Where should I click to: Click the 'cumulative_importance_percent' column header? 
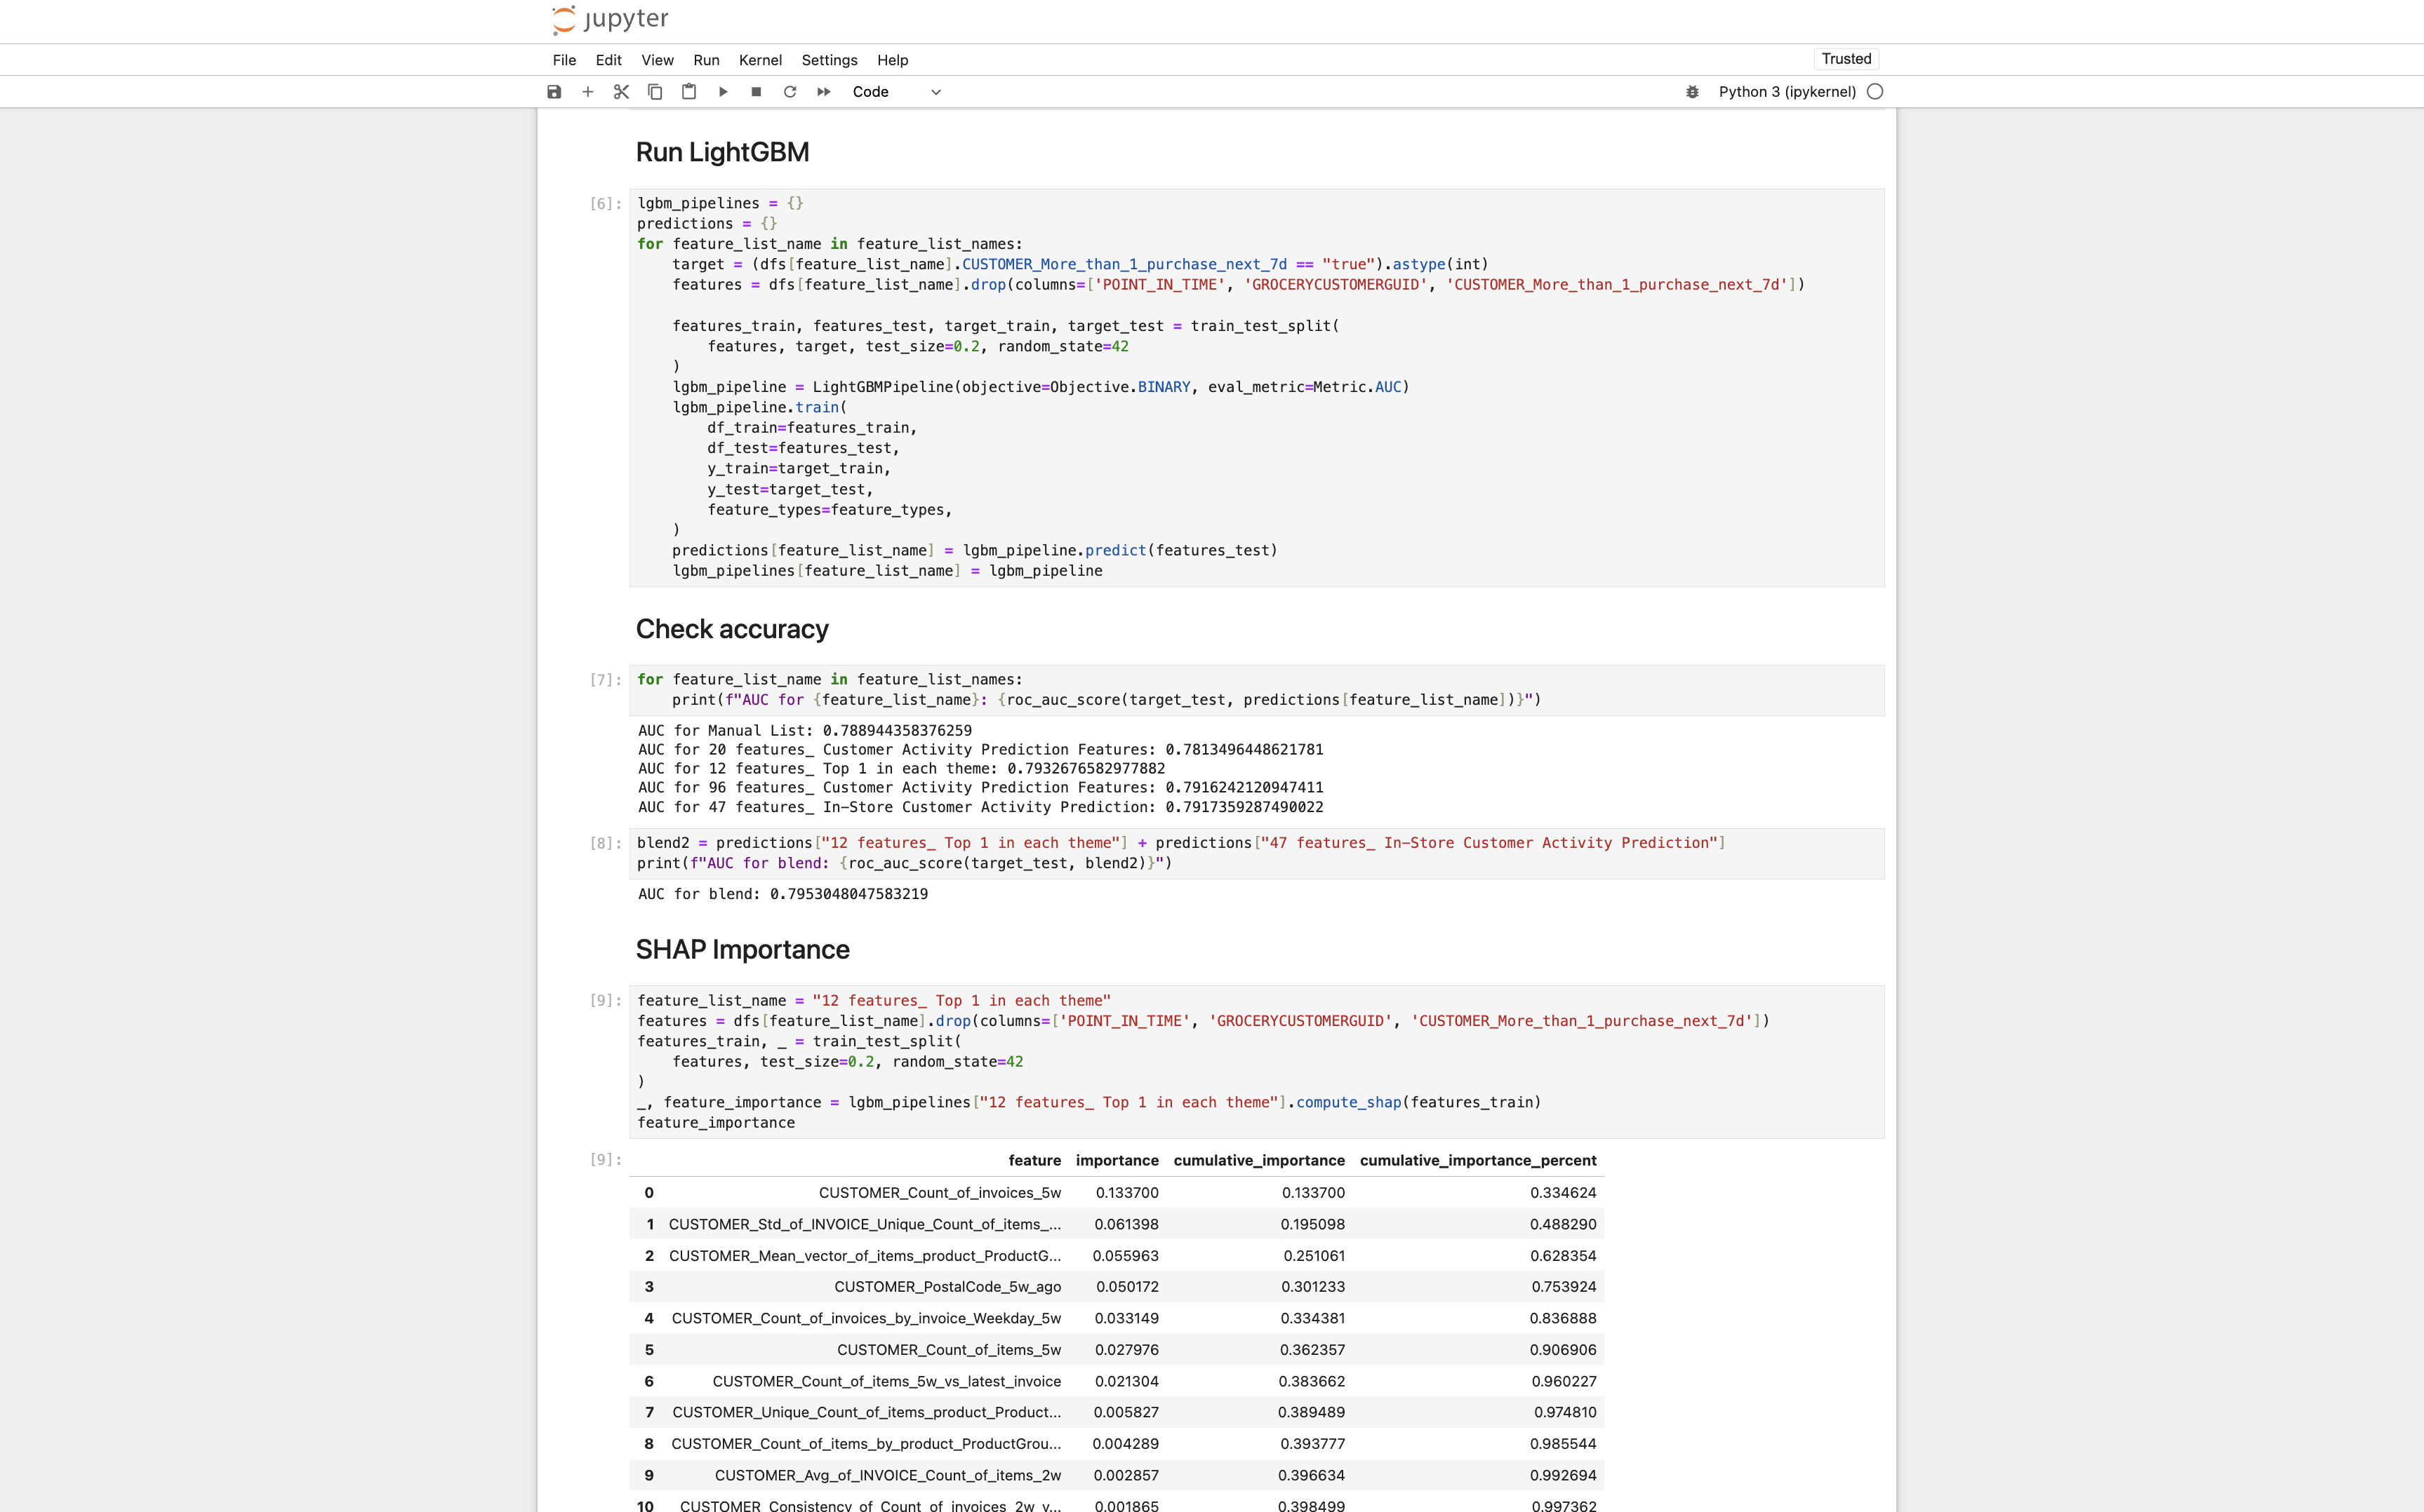tap(1477, 1160)
